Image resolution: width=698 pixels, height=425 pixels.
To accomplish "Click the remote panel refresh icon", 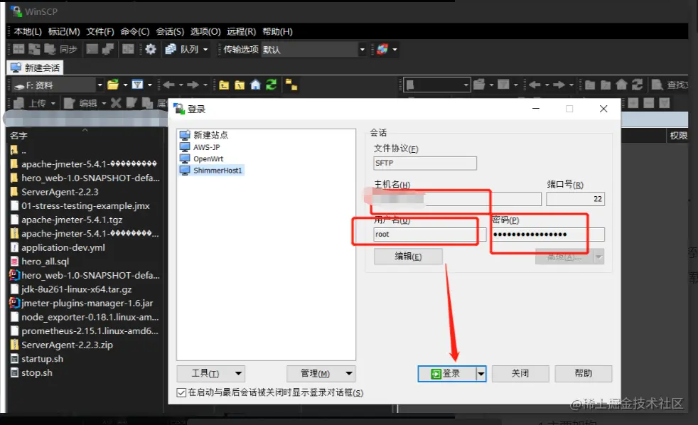I will 638,85.
